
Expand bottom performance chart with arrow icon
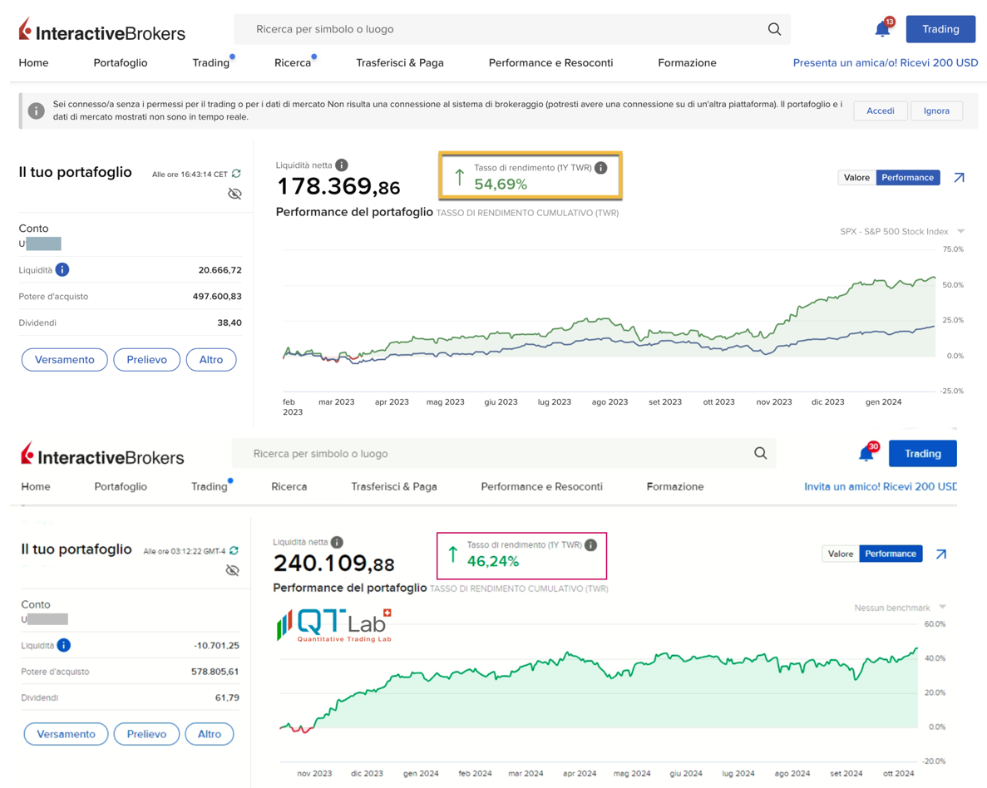pos(940,554)
